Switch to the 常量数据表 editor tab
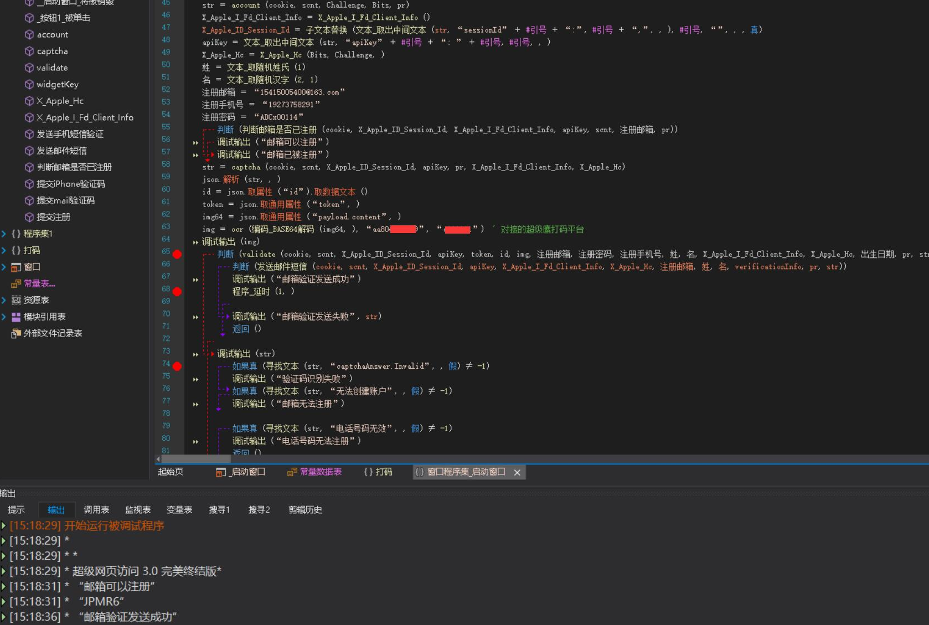The height and width of the screenshot is (625, 929). click(314, 472)
